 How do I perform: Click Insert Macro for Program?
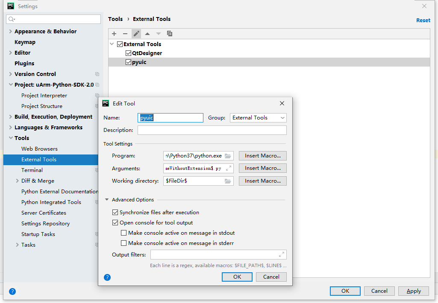[262, 156]
